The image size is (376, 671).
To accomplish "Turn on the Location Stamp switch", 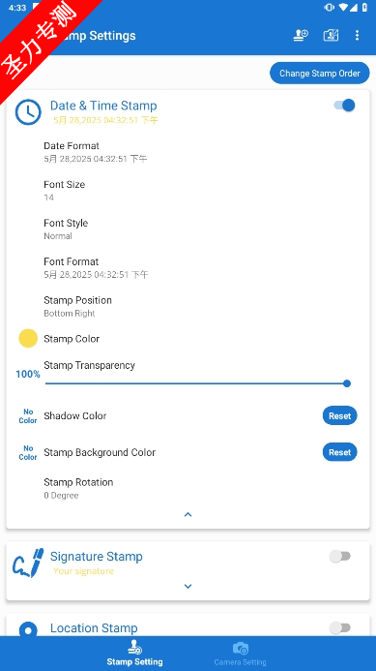I will (x=340, y=627).
